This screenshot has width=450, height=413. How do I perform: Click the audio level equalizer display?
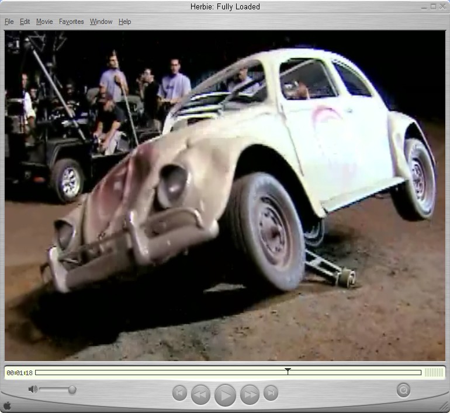click(x=434, y=372)
